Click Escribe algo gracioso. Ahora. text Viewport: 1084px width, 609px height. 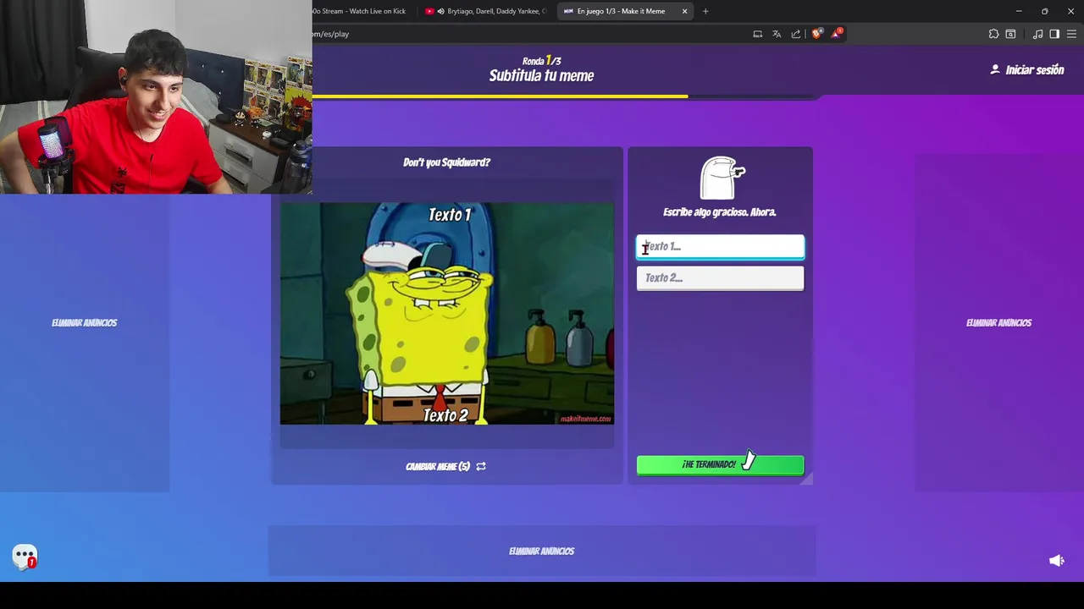click(719, 212)
